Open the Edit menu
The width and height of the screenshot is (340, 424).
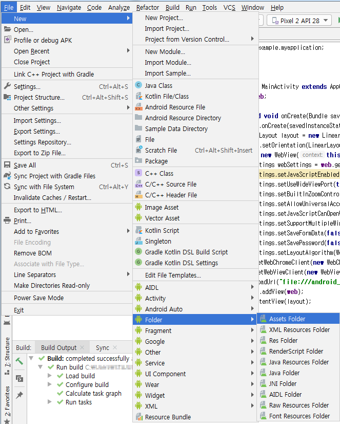(x=25, y=7)
